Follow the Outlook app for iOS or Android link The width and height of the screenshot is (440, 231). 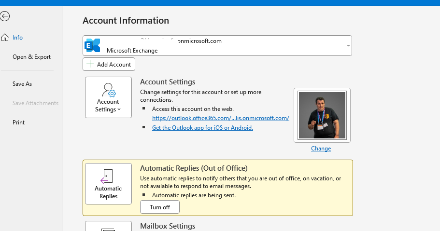click(x=202, y=127)
